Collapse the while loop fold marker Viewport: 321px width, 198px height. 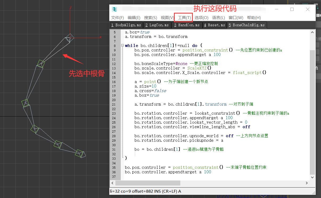point(122,46)
